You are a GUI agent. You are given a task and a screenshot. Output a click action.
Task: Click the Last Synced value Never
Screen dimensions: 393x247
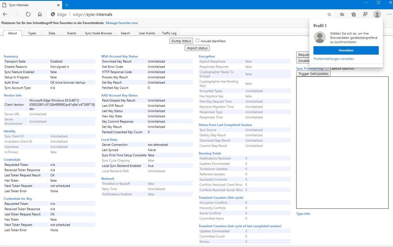(152, 150)
